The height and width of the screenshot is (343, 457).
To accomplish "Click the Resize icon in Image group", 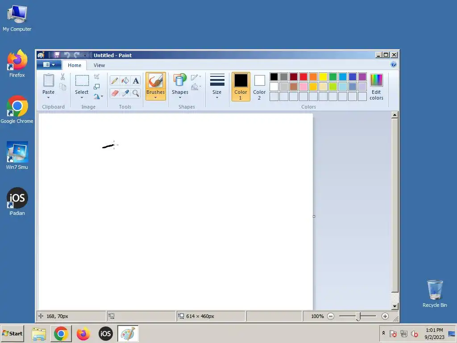I will click(x=97, y=87).
